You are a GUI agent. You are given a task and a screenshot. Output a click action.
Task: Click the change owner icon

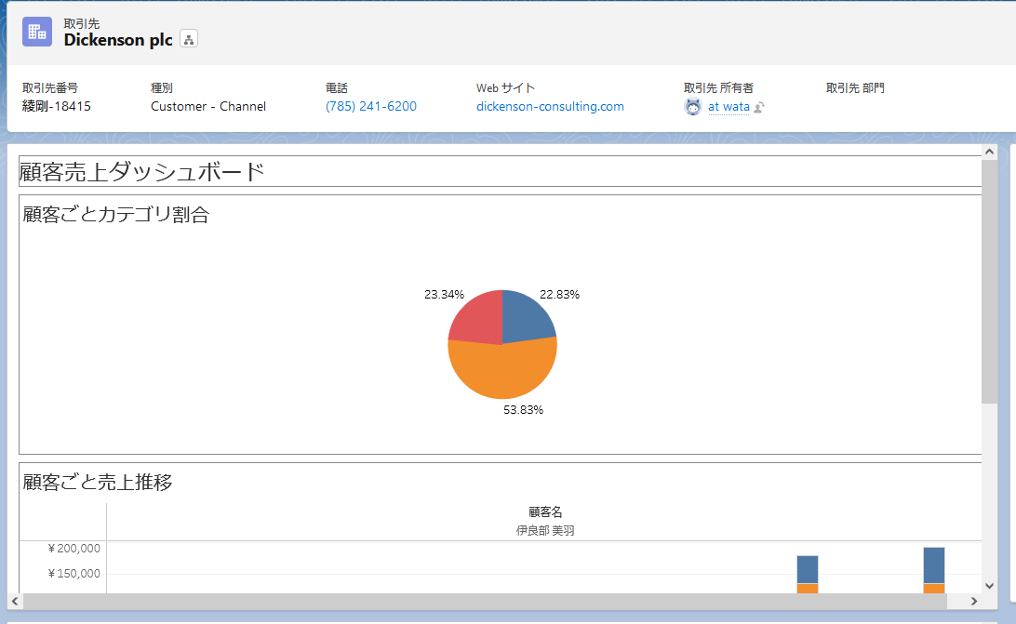tap(759, 107)
